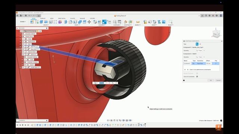Screen dimensions: 239x134
Task: Click OK in Constrain Components dialog
Action: 211,80
